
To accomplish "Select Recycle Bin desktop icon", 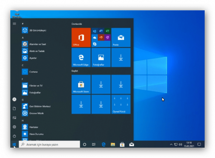I will click(17, 14).
